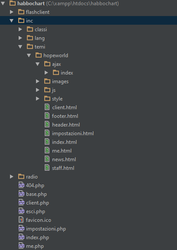Viewport: 177px width, 250px height.
Task: Click the hopeworld folder icon
Action: (x=39, y=55)
